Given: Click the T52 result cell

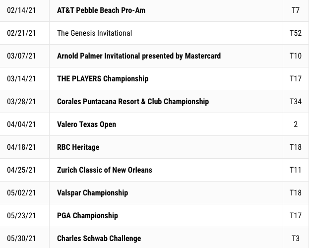Looking at the screenshot, I should (296, 33).
